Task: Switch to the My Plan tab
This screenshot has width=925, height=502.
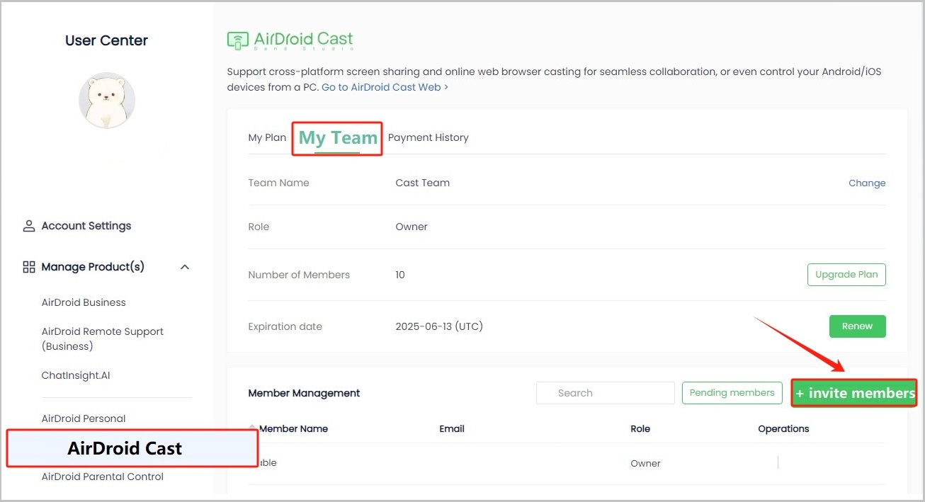Action: click(267, 137)
